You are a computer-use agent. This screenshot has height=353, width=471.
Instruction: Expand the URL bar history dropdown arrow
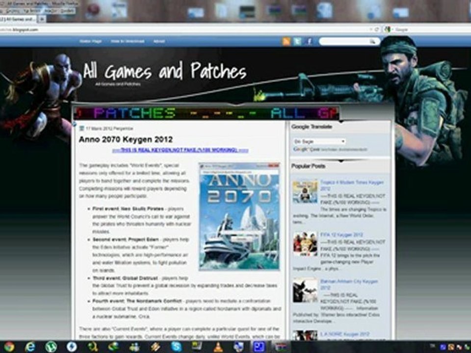371,29
